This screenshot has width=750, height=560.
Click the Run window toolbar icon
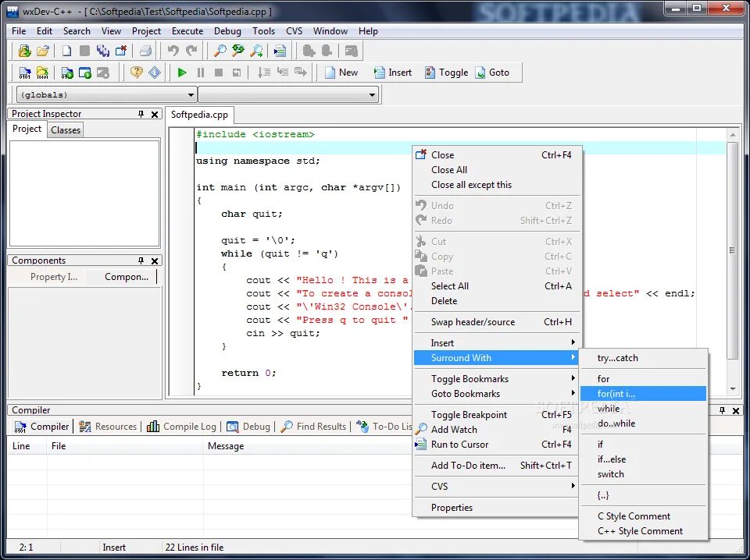coord(84,73)
